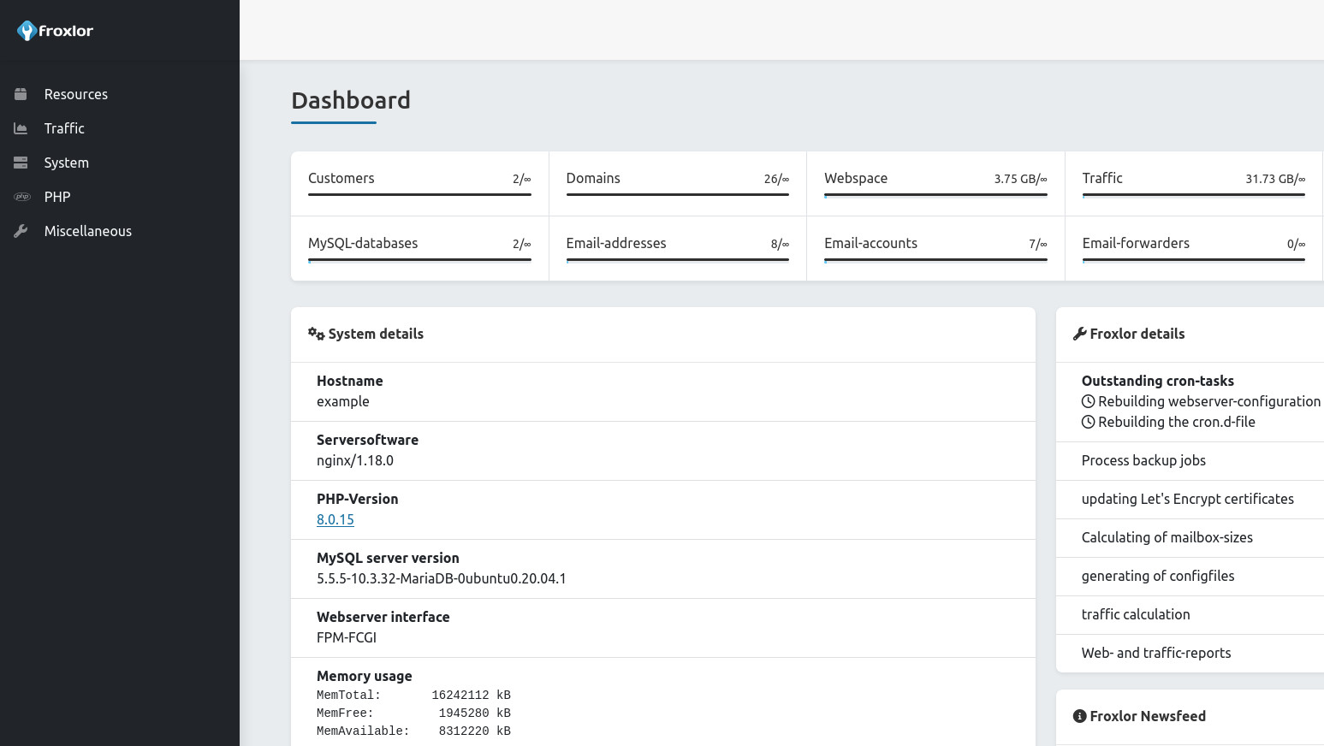1324x746 pixels.
Task: Open the PHP version 8.0.15 link
Action: click(x=335, y=519)
